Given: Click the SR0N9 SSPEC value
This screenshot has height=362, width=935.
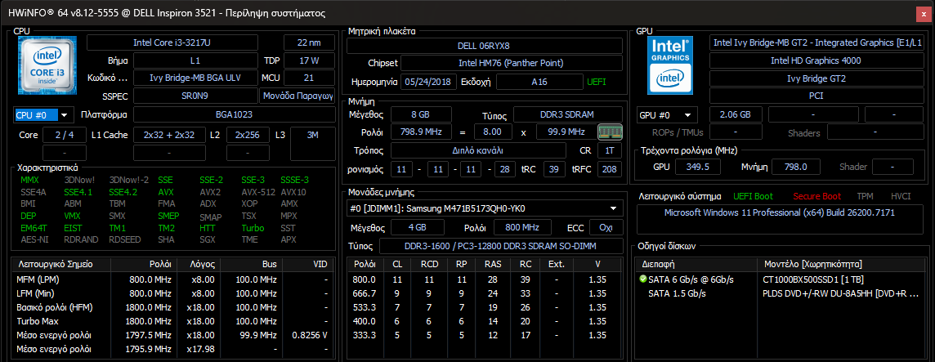Looking at the screenshot, I should [195, 96].
